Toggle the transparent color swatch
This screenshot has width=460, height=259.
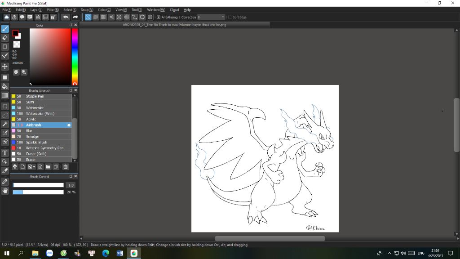coord(17,45)
